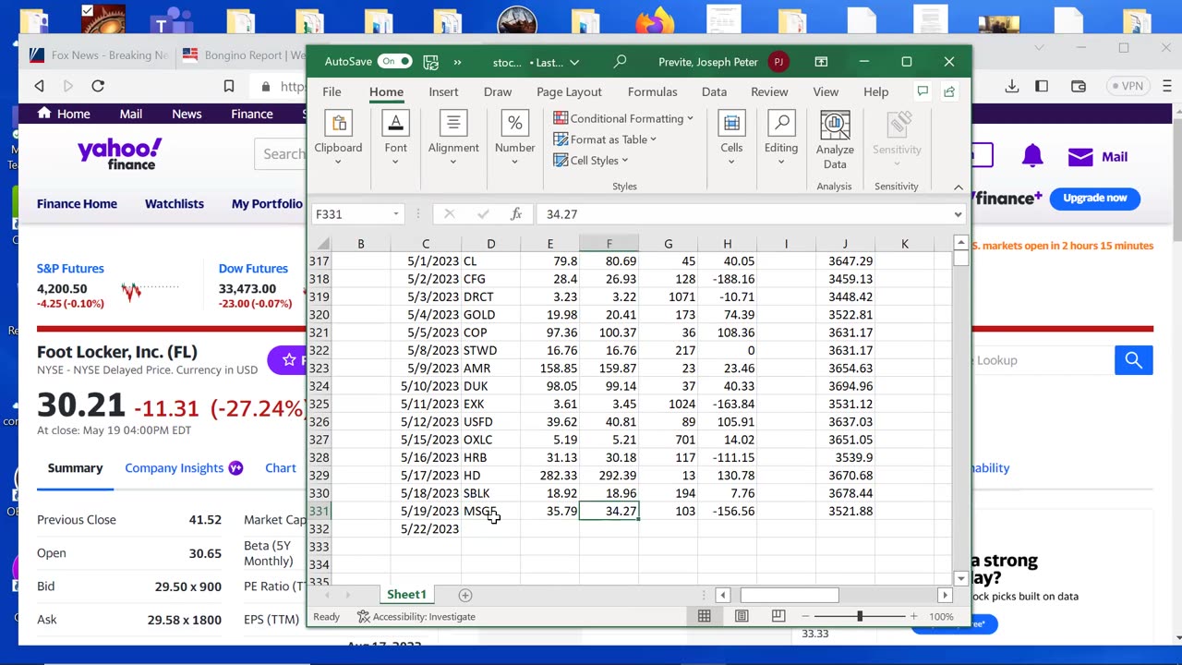Open the Help ribbon tab
The width and height of the screenshot is (1182, 665).
click(x=875, y=91)
